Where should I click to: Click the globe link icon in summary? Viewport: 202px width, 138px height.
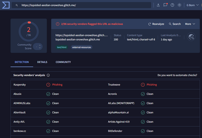coord(191,37)
